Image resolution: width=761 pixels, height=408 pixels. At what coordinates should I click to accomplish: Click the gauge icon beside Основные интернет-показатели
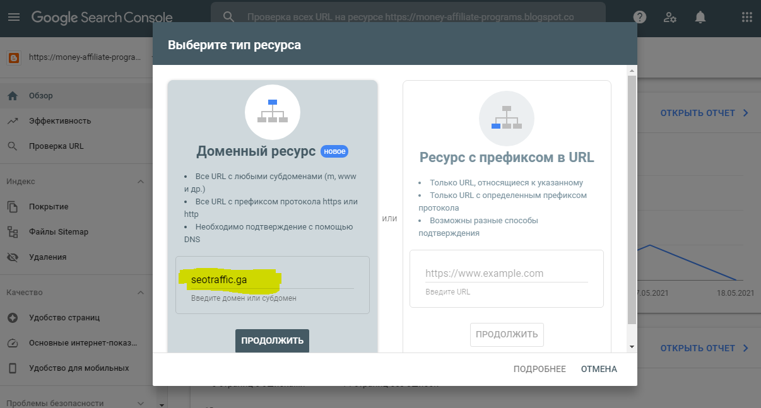13,343
